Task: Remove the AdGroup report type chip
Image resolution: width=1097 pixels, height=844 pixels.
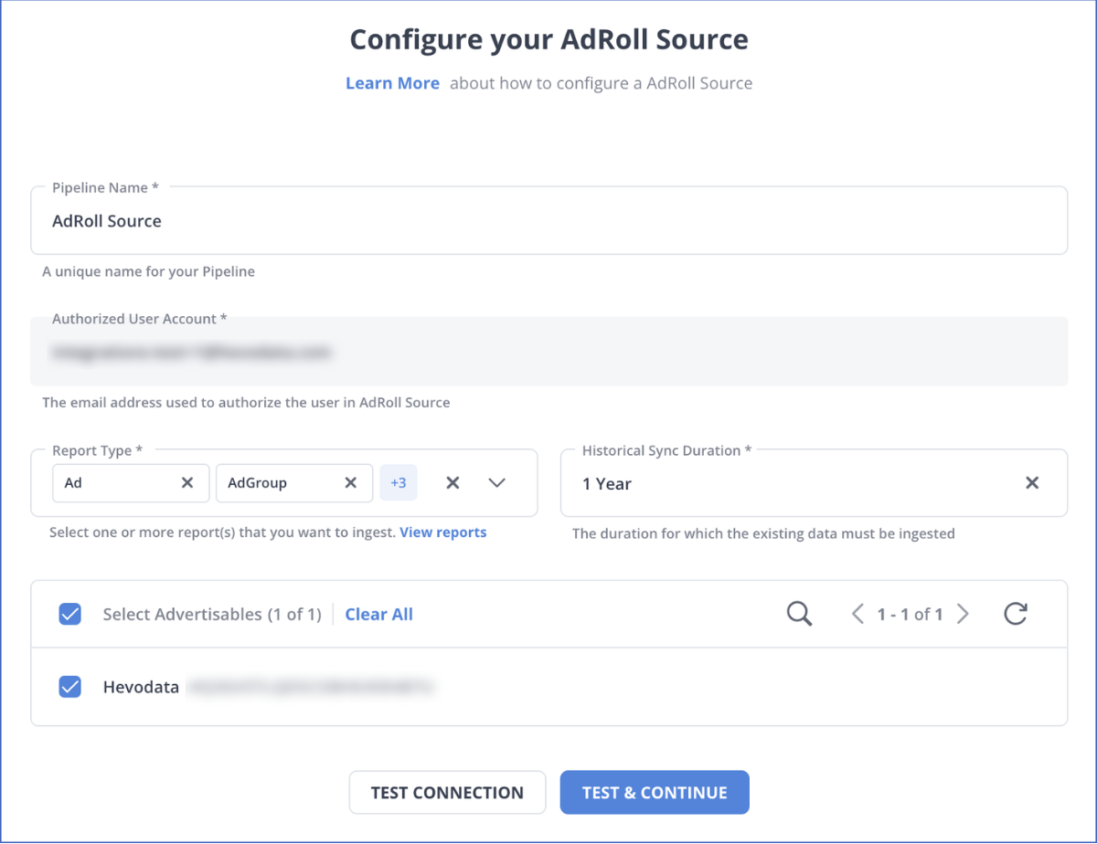Action: [x=350, y=483]
